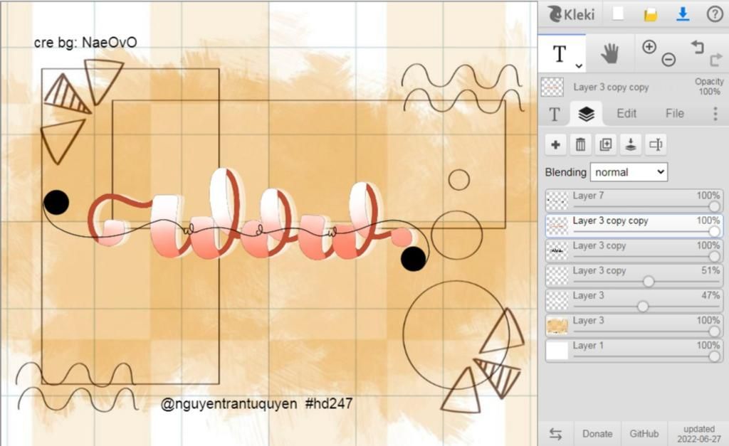
Task: Select the Layer 3 copy copy layer
Action: (634, 225)
